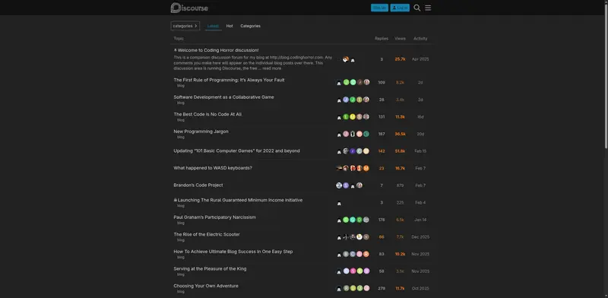Open topic Updating 101 Basic Computer Games
The width and height of the screenshot is (608, 298).
pos(236,151)
